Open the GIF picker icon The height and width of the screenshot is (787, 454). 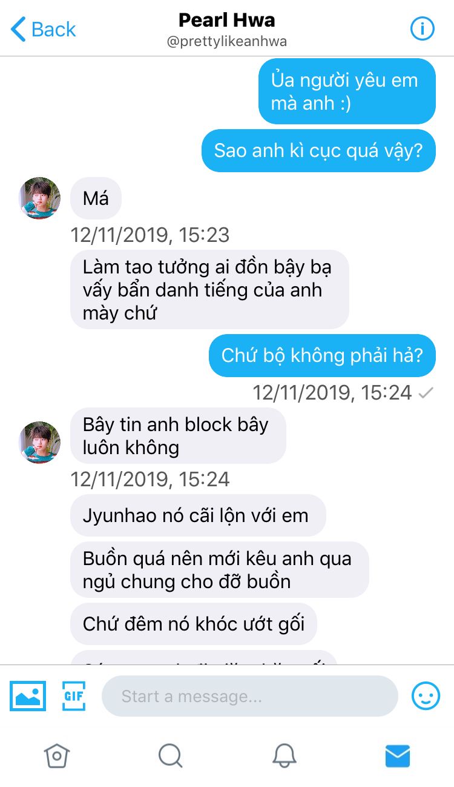click(74, 696)
